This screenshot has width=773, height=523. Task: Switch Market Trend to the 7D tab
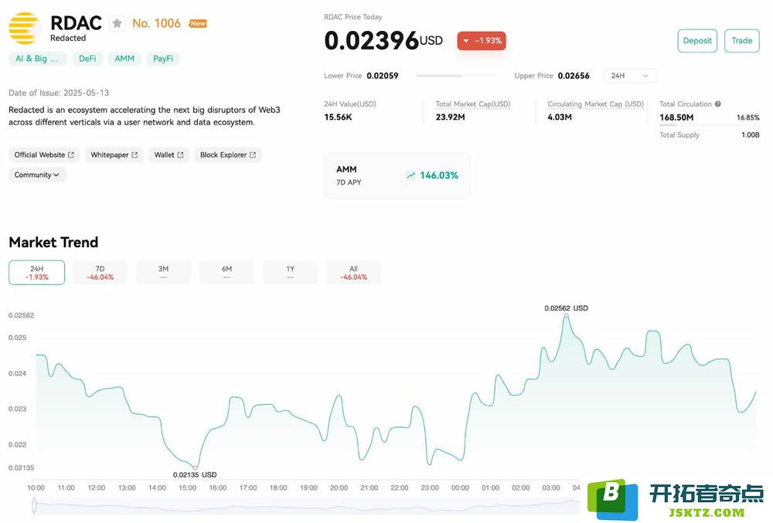click(x=100, y=273)
